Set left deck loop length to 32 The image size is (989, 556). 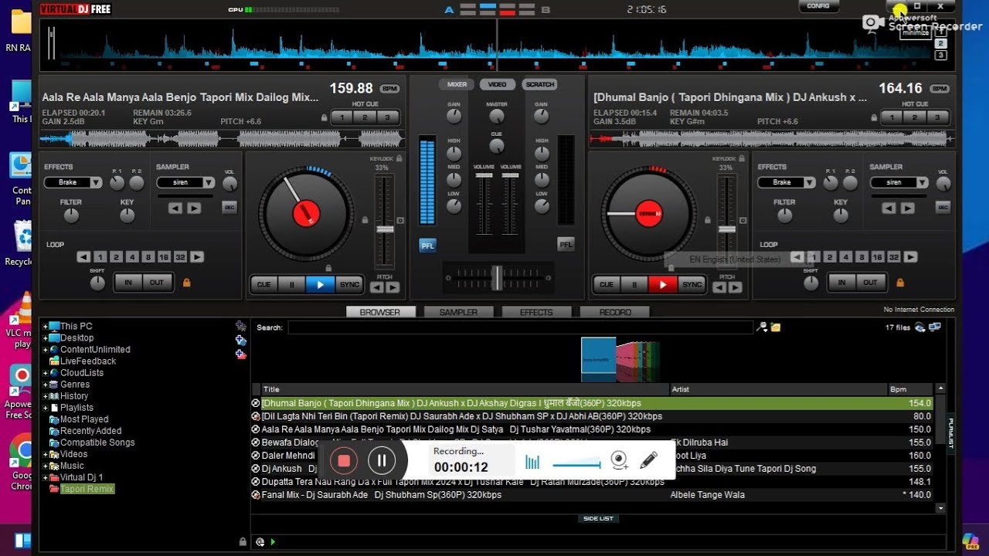coord(180,257)
